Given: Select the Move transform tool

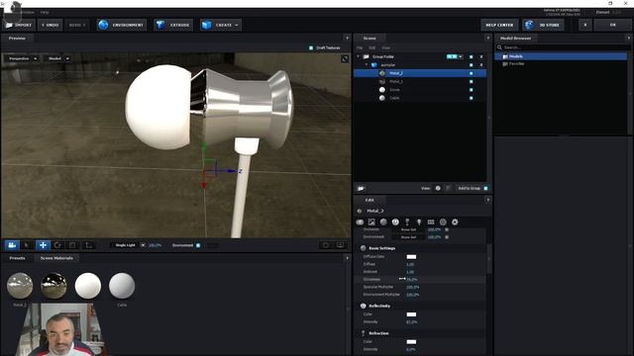Looking at the screenshot, I should pyautogui.click(x=43, y=245).
